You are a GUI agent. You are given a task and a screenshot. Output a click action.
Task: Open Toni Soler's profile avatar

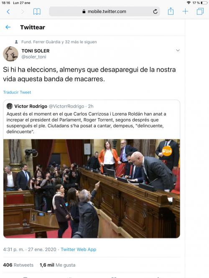click(x=10, y=54)
